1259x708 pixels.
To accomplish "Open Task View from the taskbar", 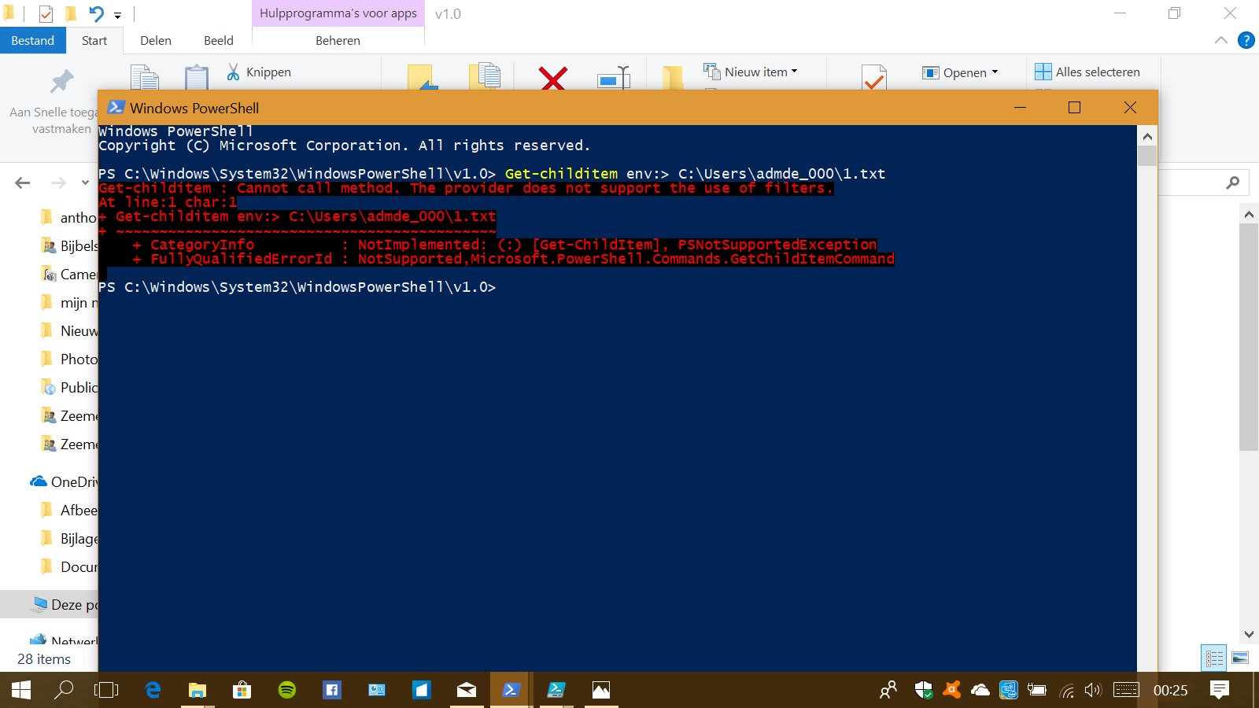I will 106,690.
